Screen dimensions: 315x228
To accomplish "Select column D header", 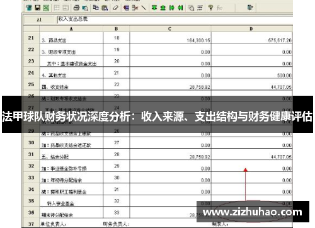I will pos(251,29).
